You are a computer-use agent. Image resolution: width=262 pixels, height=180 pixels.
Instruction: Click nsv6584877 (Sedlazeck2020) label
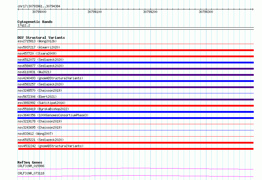[x=41, y=66]
